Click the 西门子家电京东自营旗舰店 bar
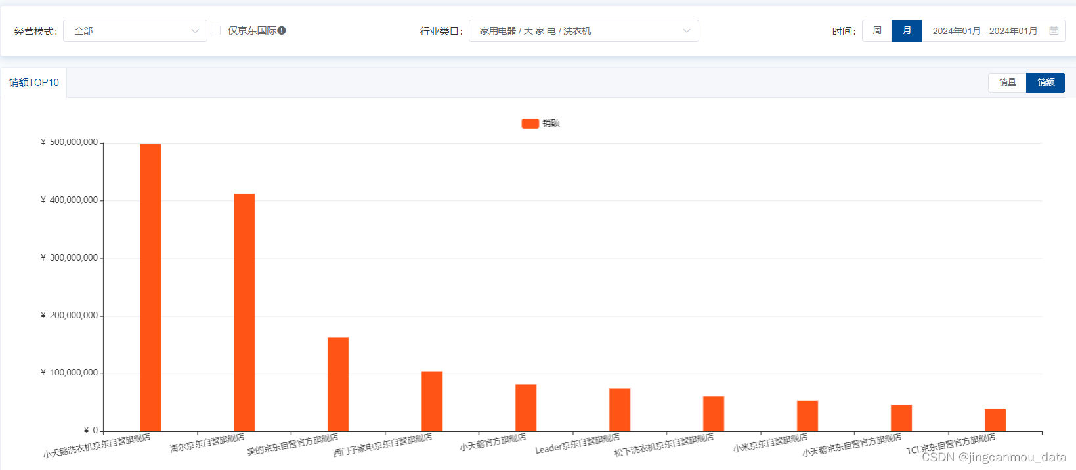The image size is (1076, 470). (x=432, y=401)
